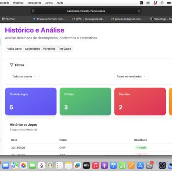Open the Create a Portfolio Item bookmark
The image size is (172, 172).
pyautogui.click(x=49, y=19)
